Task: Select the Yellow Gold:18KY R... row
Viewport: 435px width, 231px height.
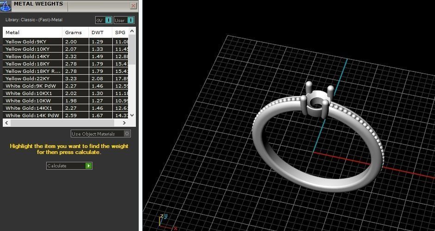Action: coord(66,71)
